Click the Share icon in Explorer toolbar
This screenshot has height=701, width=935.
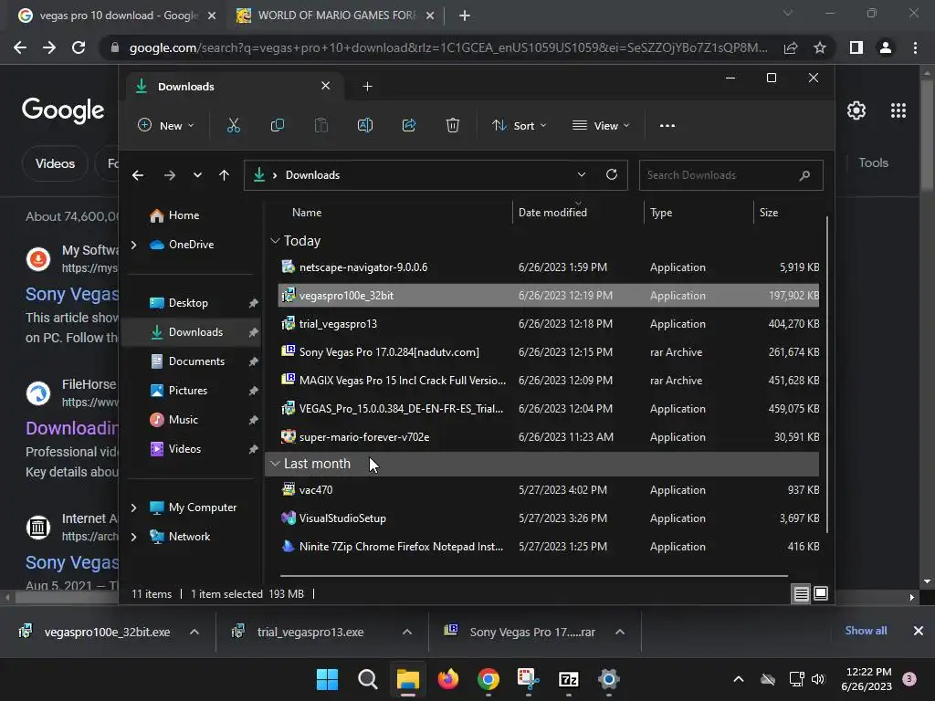coord(409,125)
